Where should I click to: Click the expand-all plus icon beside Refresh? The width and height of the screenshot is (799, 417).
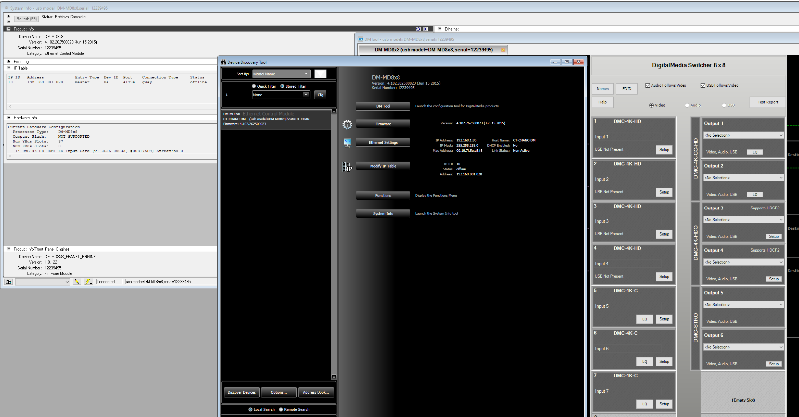(8, 16)
